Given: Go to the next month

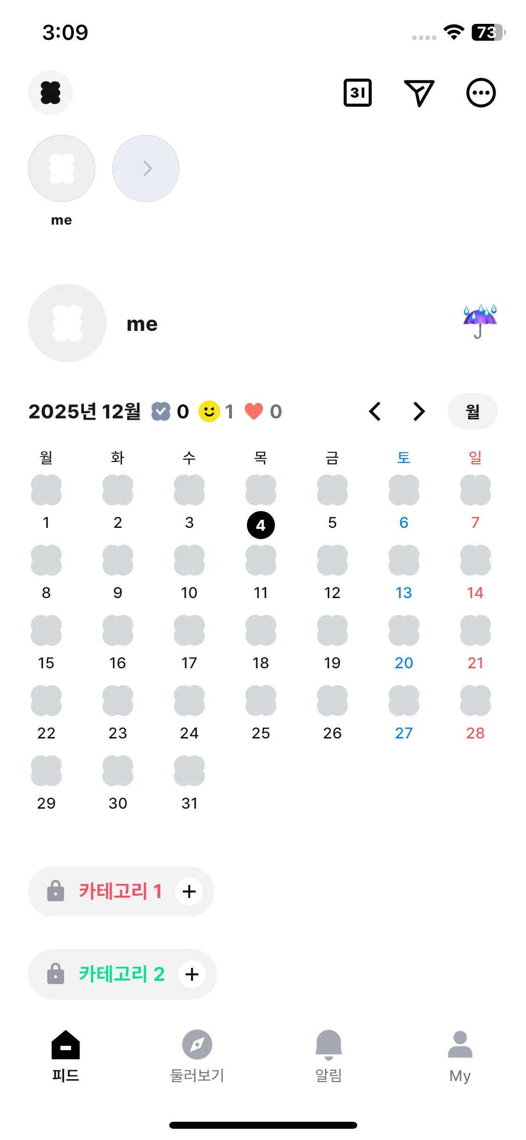Looking at the screenshot, I should coord(419,411).
